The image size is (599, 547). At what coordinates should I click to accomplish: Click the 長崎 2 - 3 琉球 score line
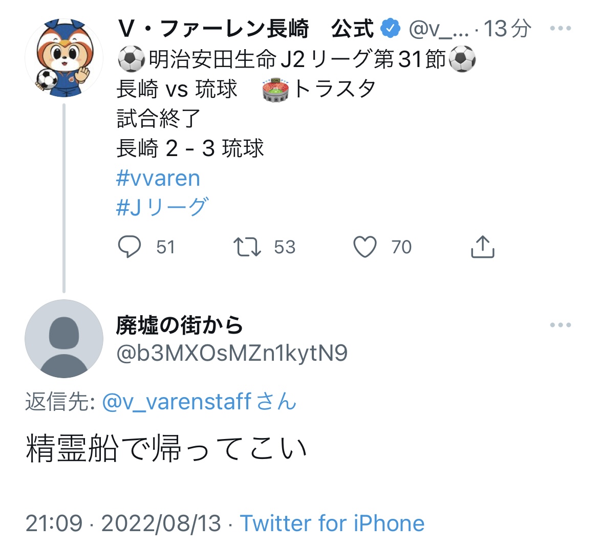click(190, 149)
